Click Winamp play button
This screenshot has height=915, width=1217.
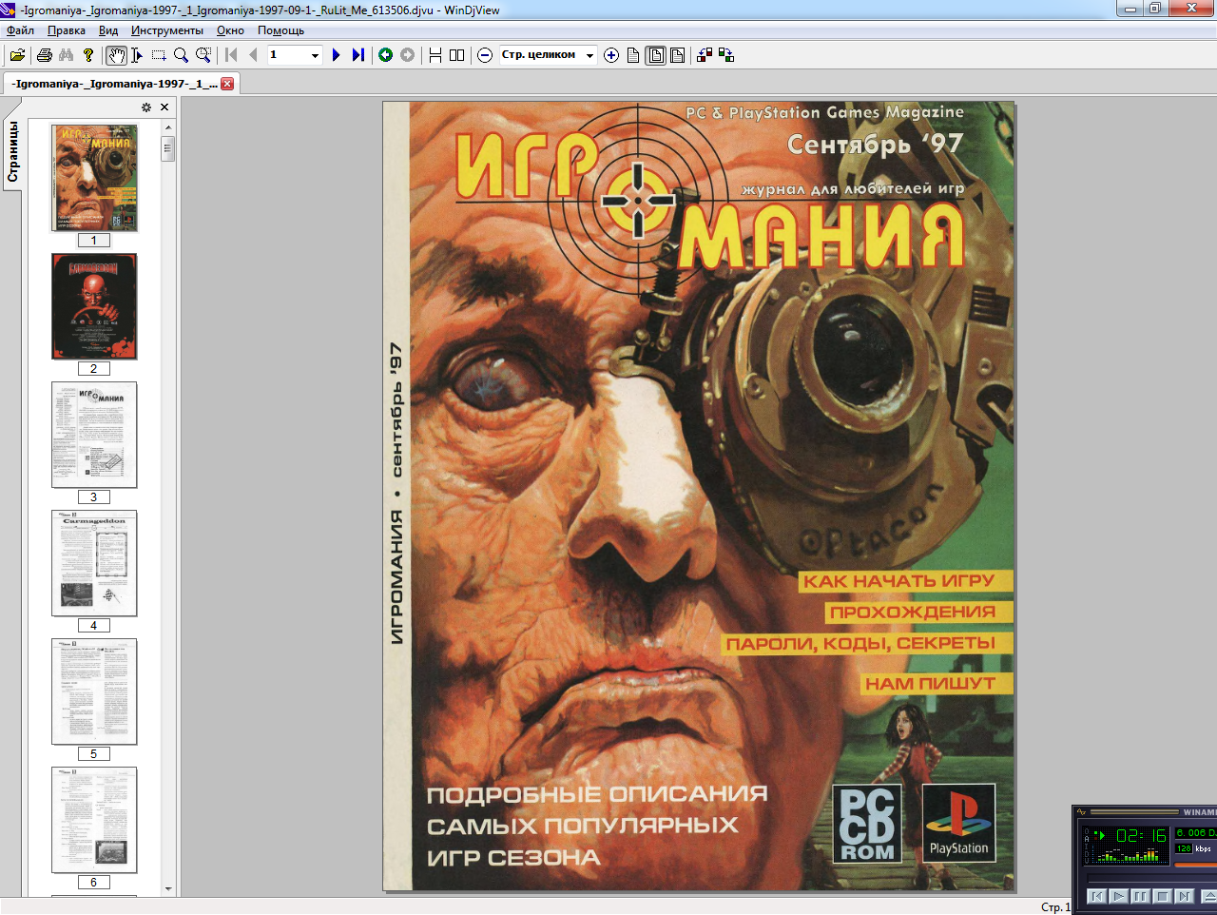(x=1118, y=896)
